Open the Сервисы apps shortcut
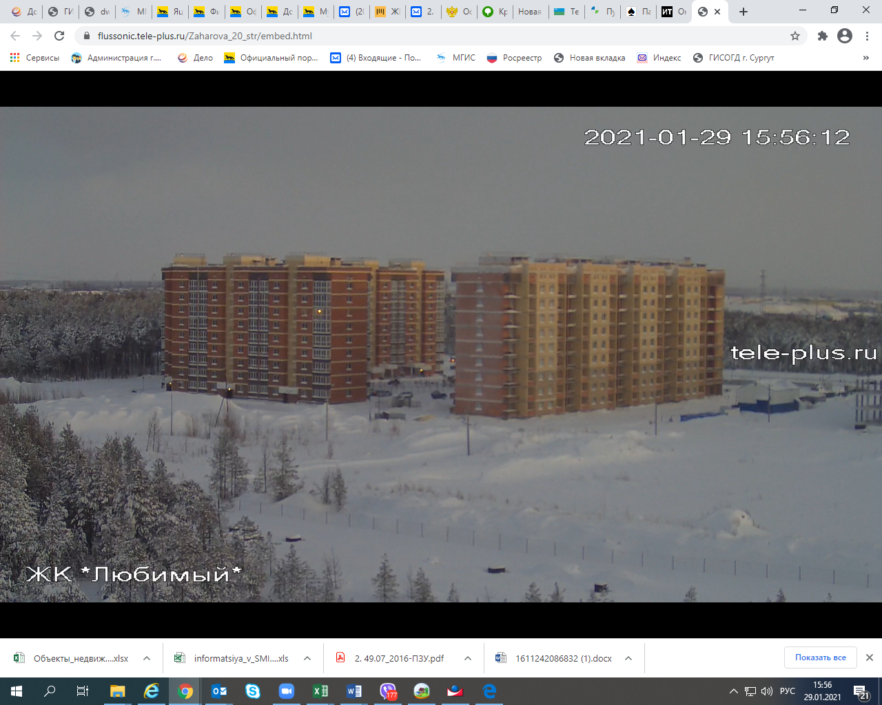882x705 pixels. (x=34, y=58)
